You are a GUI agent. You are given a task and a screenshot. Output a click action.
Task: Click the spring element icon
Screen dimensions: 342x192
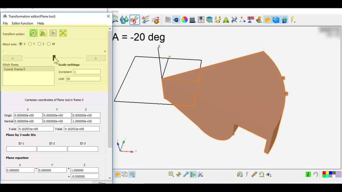pyautogui.click(x=217, y=20)
